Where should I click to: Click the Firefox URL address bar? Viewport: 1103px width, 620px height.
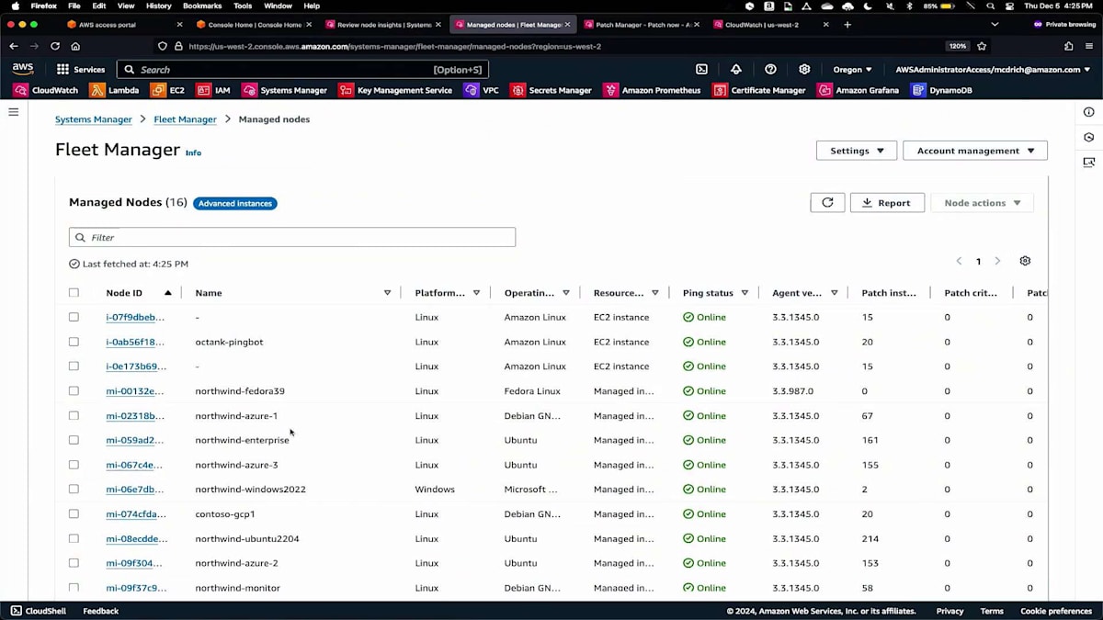coord(551,46)
